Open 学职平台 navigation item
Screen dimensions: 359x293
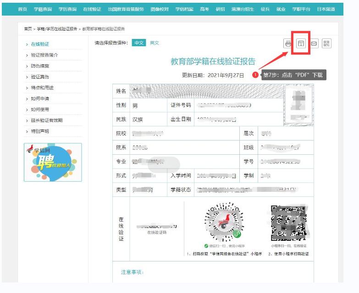pos(301,9)
